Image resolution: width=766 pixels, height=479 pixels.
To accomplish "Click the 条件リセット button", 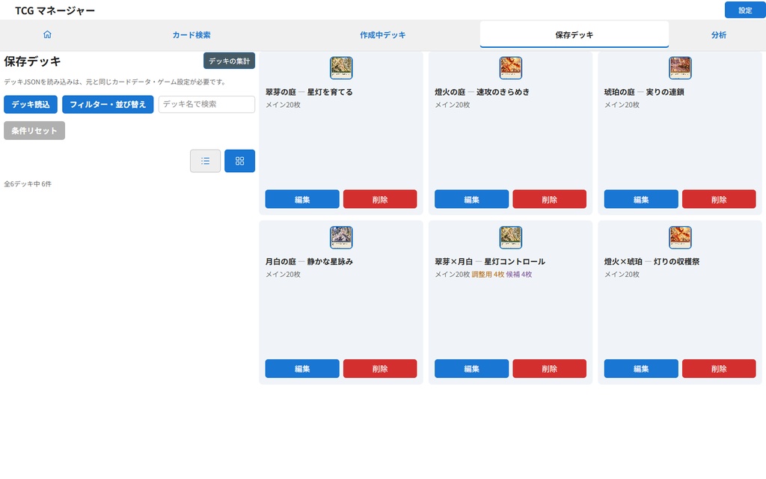I will (x=34, y=130).
